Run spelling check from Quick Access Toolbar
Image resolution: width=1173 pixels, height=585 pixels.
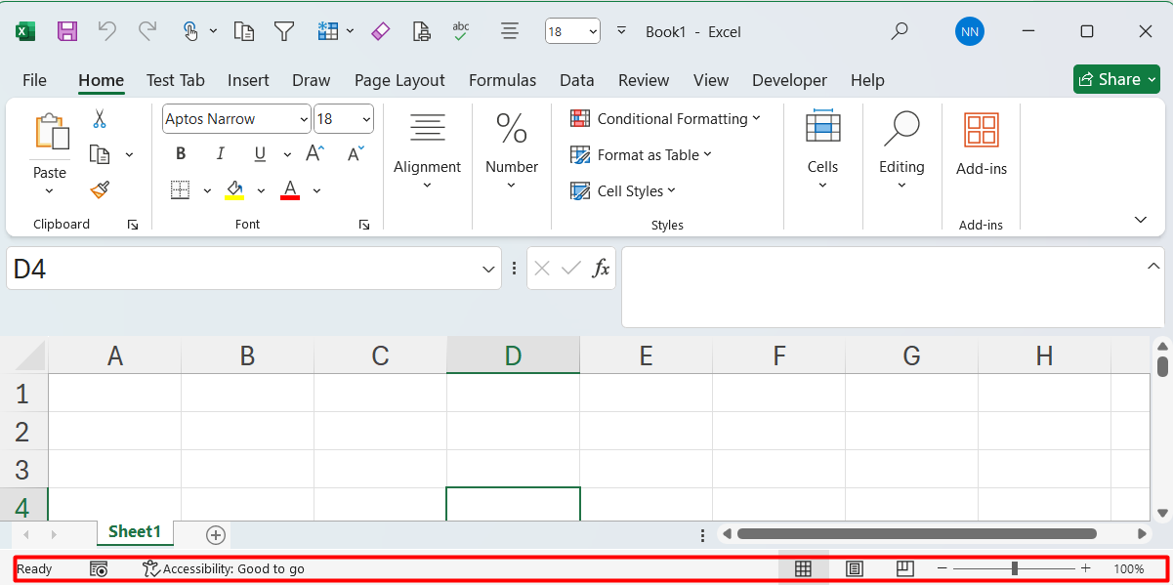pos(460,30)
